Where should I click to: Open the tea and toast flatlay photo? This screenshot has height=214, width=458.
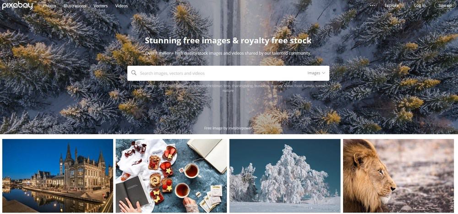click(x=171, y=176)
